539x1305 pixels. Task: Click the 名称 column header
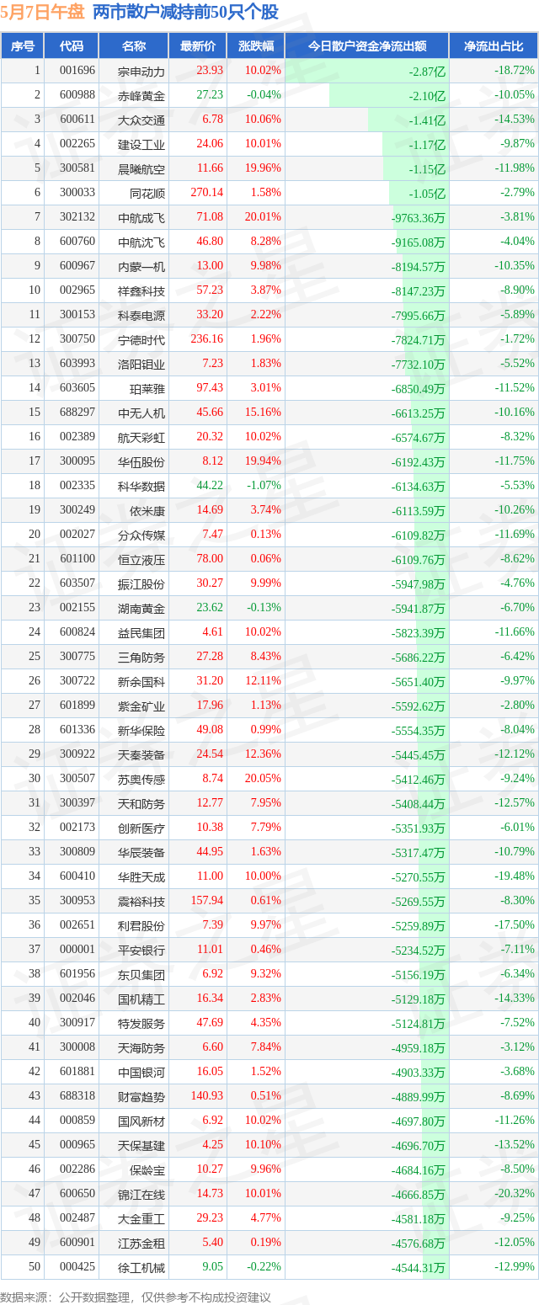coord(133,46)
